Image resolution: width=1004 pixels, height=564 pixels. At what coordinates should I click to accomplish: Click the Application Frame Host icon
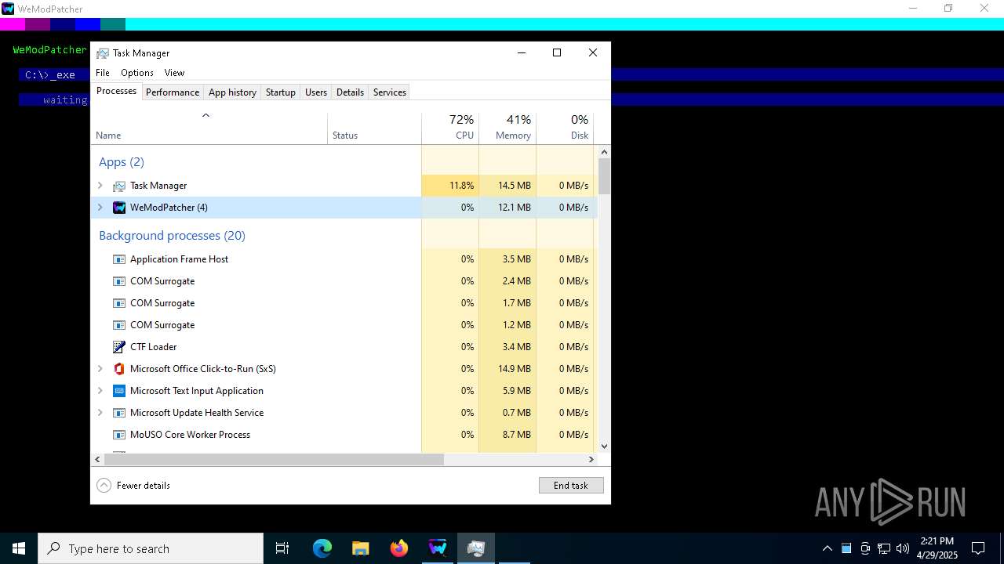tap(119, 259)
